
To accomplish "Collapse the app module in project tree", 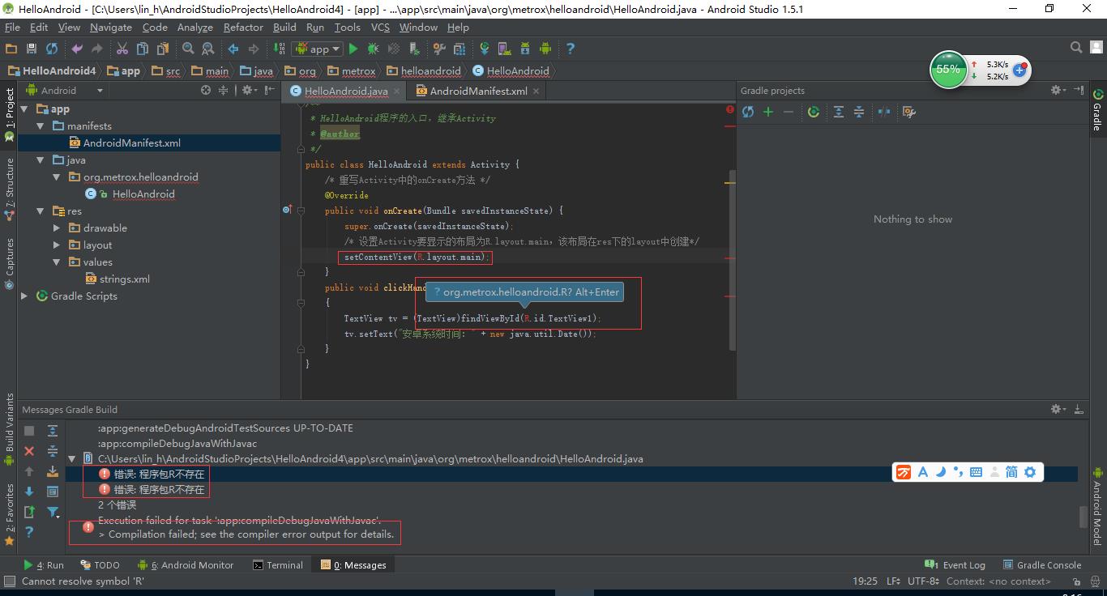I will pyautogui.click(x=24, y=109).
